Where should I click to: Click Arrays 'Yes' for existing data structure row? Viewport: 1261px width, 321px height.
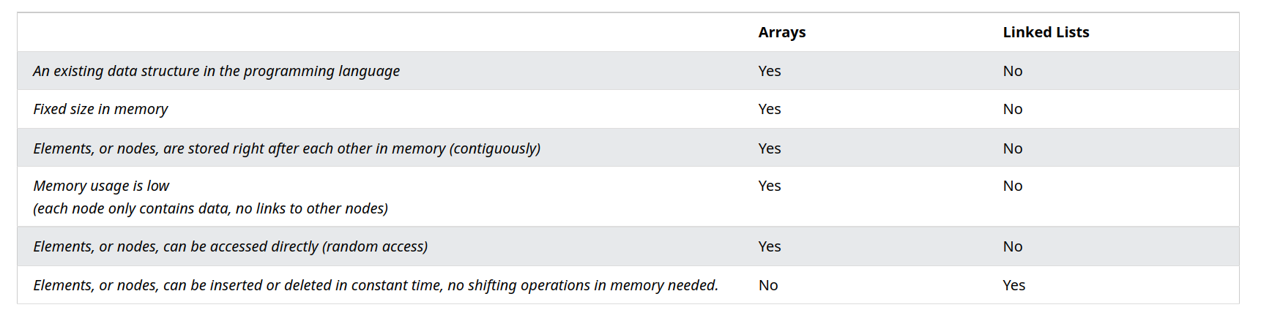point(769,71)
